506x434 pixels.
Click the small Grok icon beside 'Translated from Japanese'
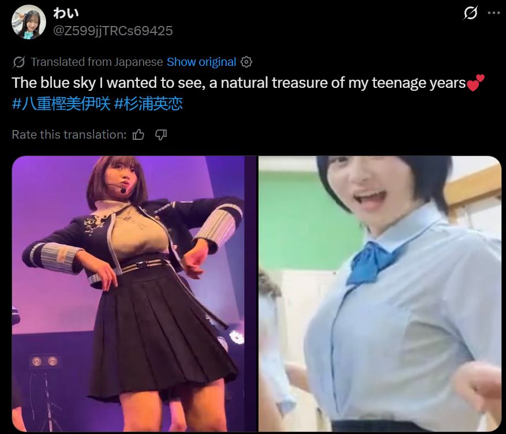(x=18, y=62)
